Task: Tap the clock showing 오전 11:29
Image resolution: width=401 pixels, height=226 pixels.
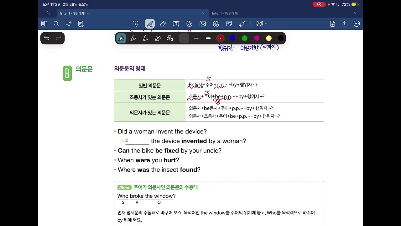Action: (x=51, y=4)
